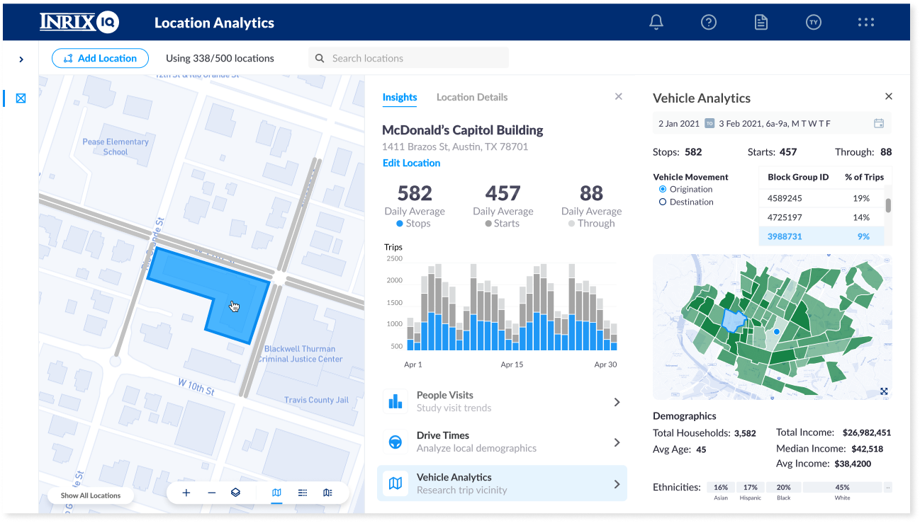Expand Drive Times chevron arrow
Image resolution: width=920 pixels, height=523 pixels.
(x=617, y=442)
